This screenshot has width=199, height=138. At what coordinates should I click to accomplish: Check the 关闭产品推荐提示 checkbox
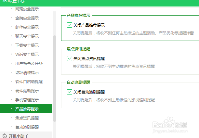69,25
